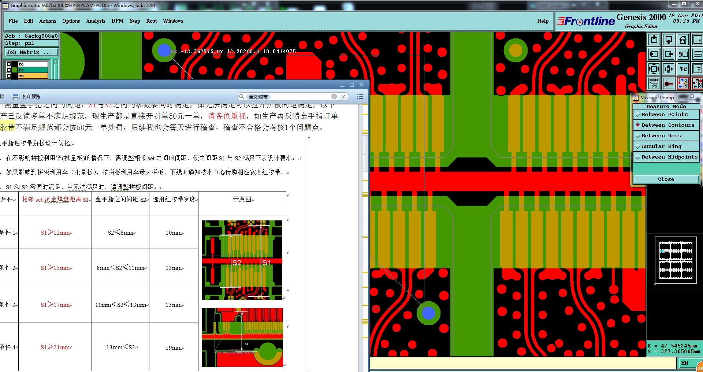Click the 'Step: pnl' label

click(x=31, y=43)
